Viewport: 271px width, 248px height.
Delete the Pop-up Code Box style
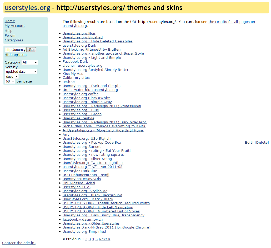[262, 142]
